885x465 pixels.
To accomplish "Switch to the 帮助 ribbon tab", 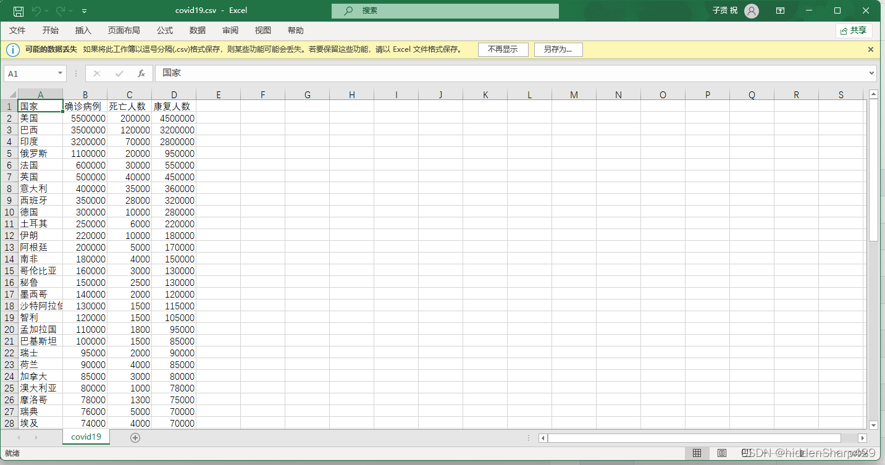I will (x=296, y=30).
